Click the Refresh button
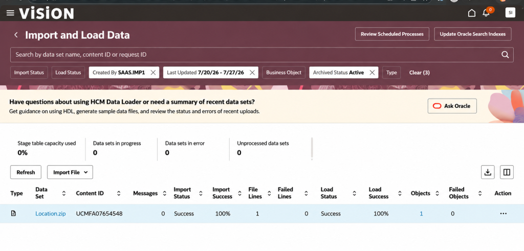Viewport: 524px width, 251px height. tap(26, 172)
